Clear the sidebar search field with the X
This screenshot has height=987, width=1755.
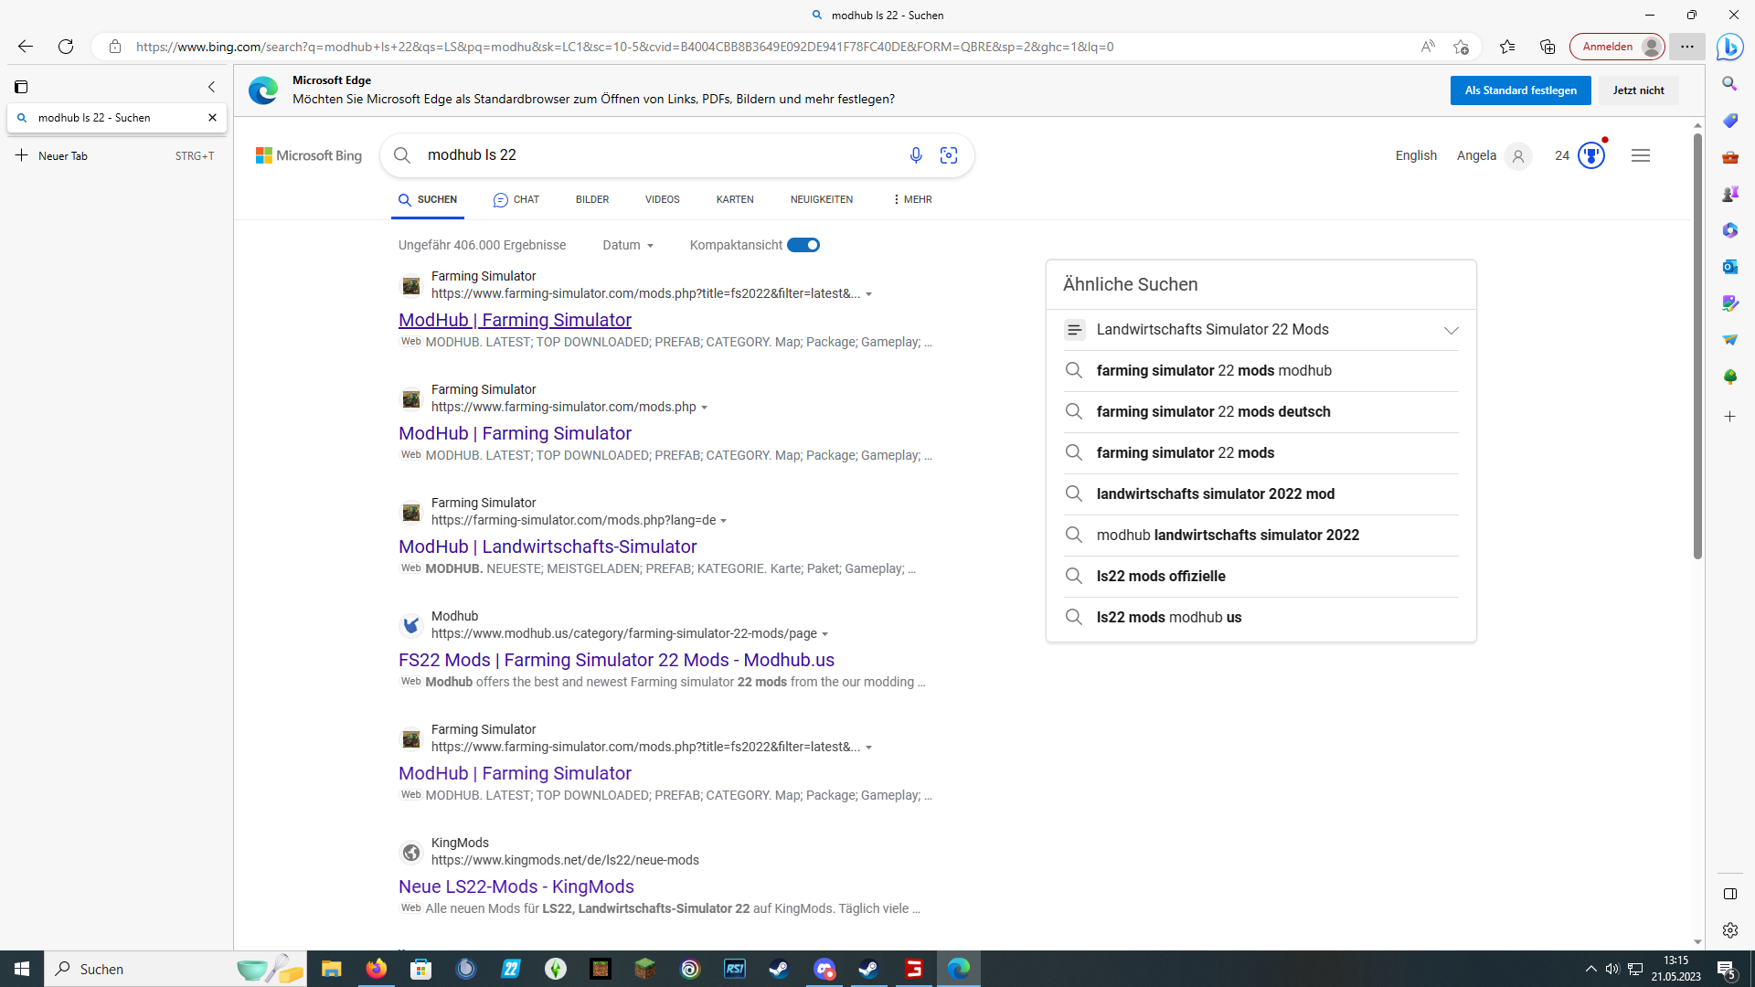pos(212,117)
